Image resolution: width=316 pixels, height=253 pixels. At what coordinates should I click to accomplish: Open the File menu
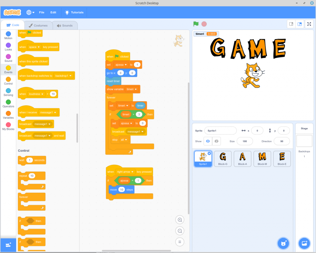[x=42, y=12]
